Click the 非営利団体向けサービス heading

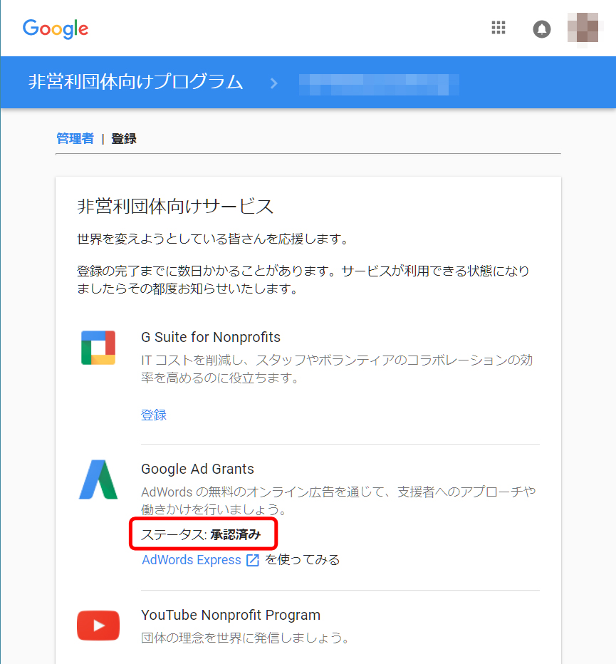coord(175,206)
